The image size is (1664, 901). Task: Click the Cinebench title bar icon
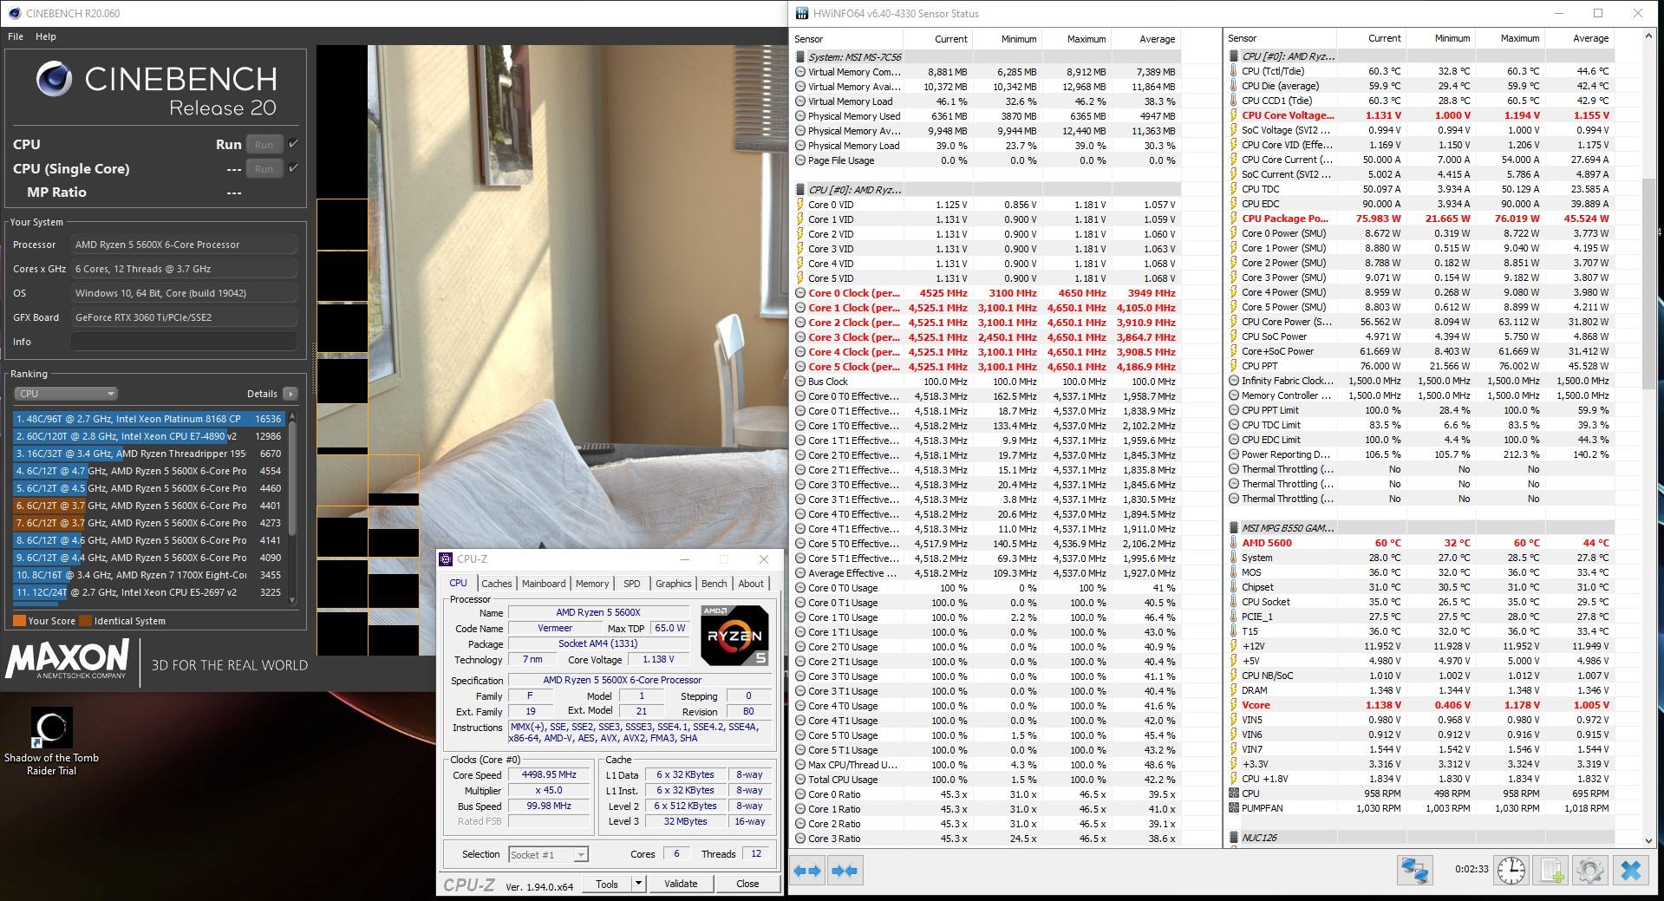[13, 13]
